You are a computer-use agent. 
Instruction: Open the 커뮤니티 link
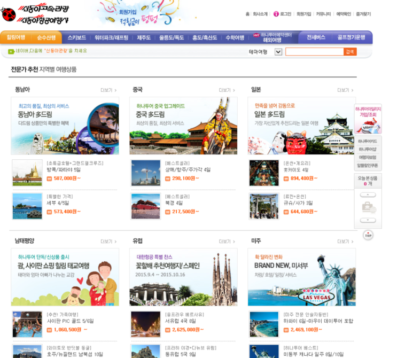323,14
